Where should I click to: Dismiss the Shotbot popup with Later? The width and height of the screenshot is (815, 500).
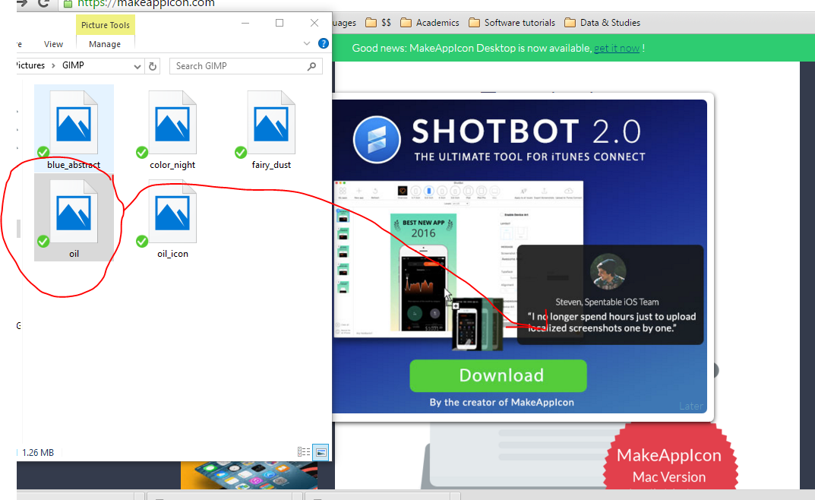click(x=691, y=407)
